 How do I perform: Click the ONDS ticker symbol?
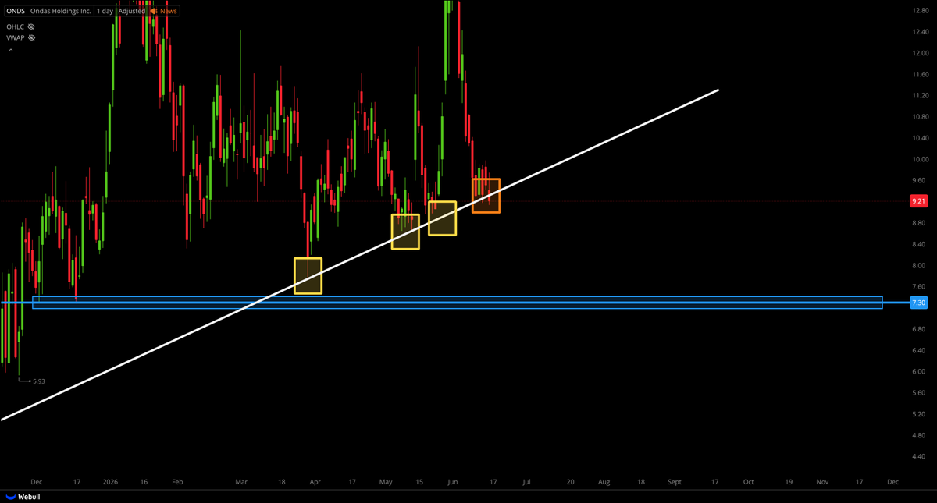click(x=16, y=11)
